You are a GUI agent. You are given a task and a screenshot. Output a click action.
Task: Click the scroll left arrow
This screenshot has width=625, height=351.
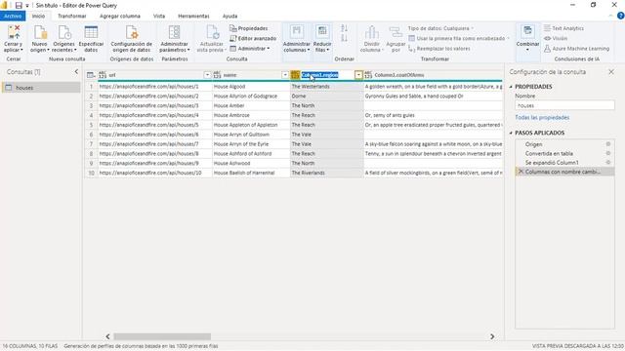[107, 336]
